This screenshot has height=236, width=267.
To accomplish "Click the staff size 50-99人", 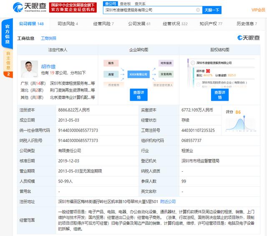I will (65, 181).
